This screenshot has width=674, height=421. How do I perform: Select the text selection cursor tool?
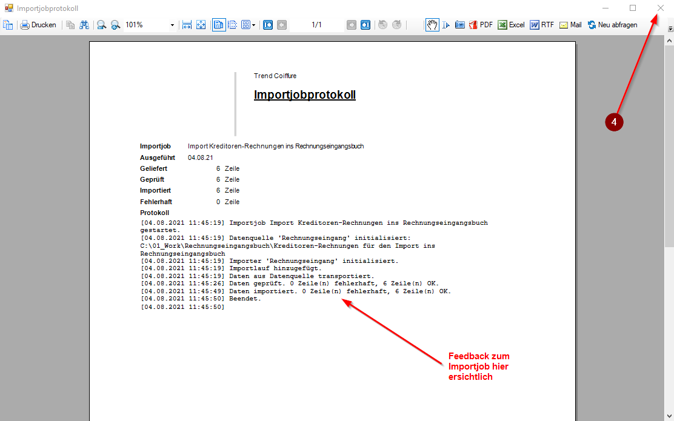446,25
